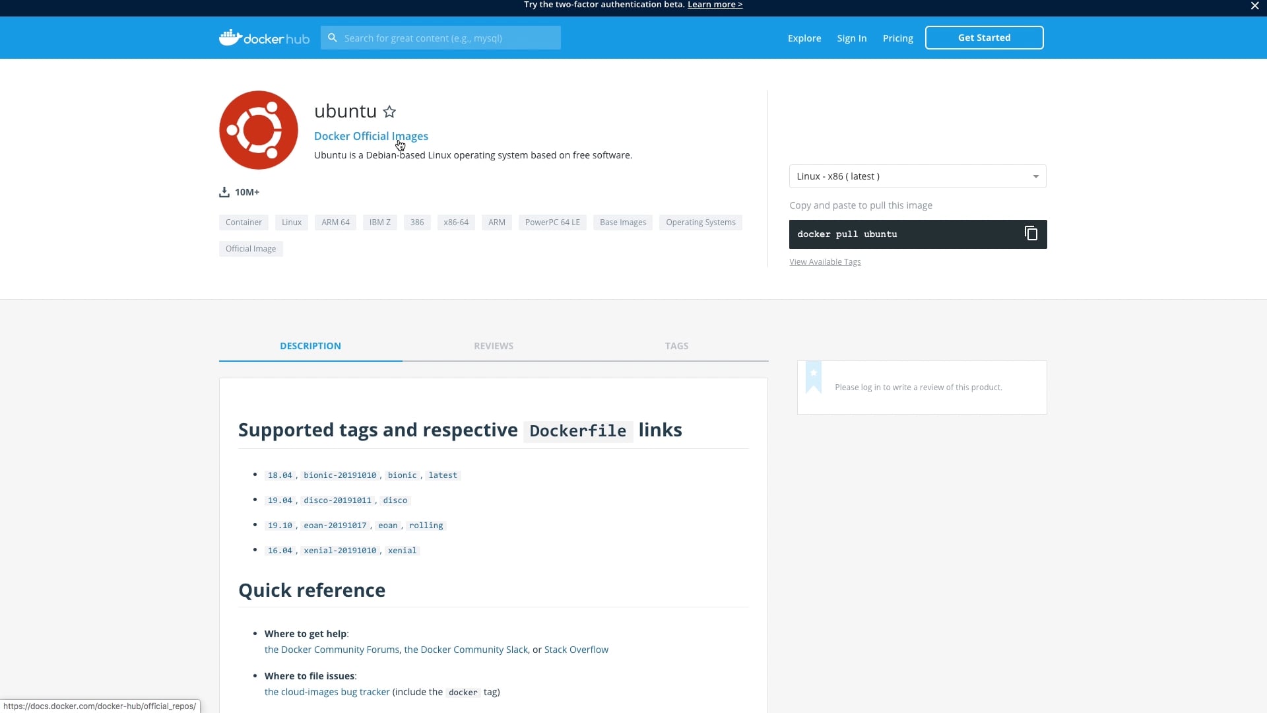Select the Operating Systems category tag
Screen dimensions: 1267x713
click(x=700, y=222)
